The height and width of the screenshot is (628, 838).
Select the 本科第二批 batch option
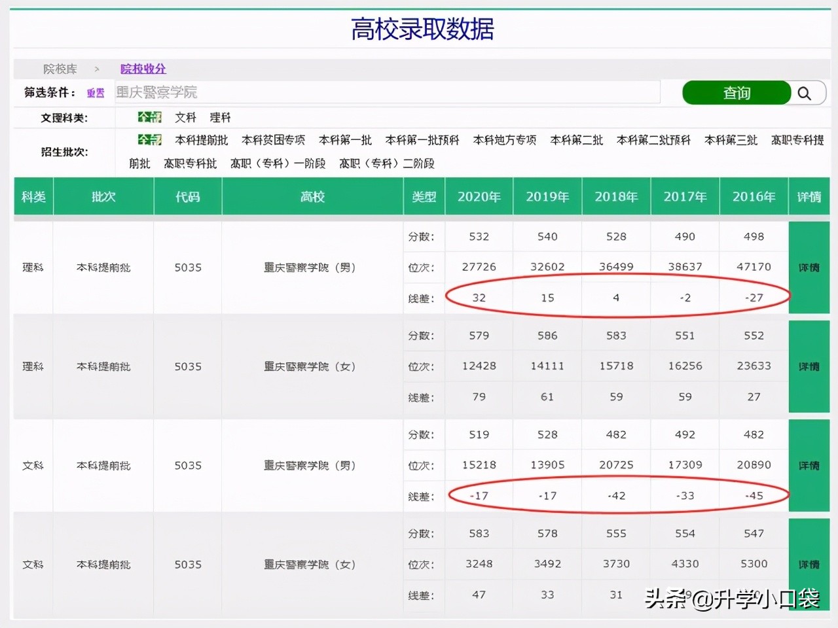point(576,140)
